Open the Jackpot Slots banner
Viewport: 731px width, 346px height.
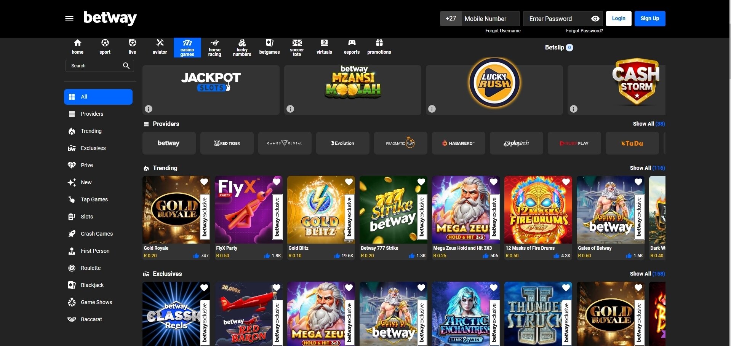tap(211, 90)
